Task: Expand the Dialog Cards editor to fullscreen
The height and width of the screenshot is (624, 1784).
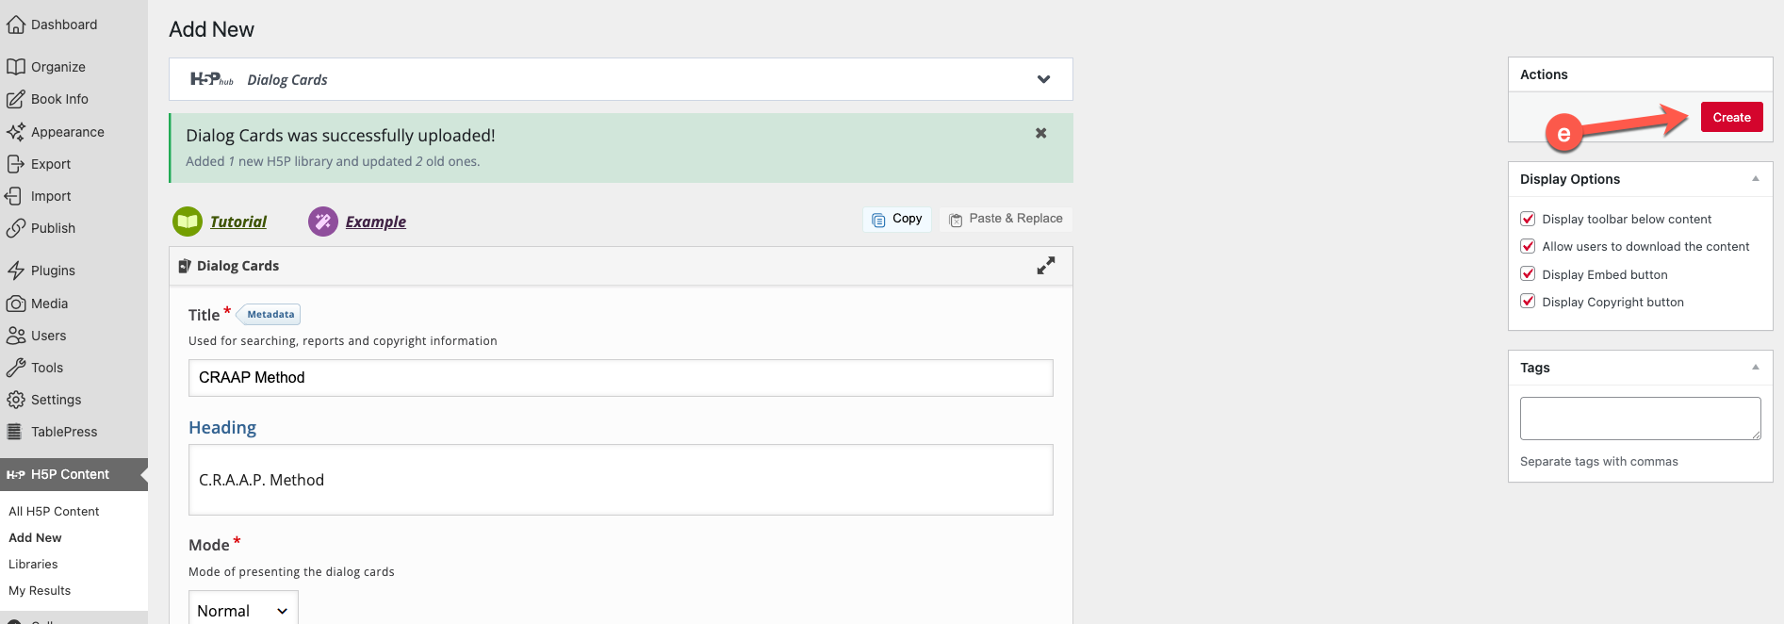Action: tap(1045, 266)
